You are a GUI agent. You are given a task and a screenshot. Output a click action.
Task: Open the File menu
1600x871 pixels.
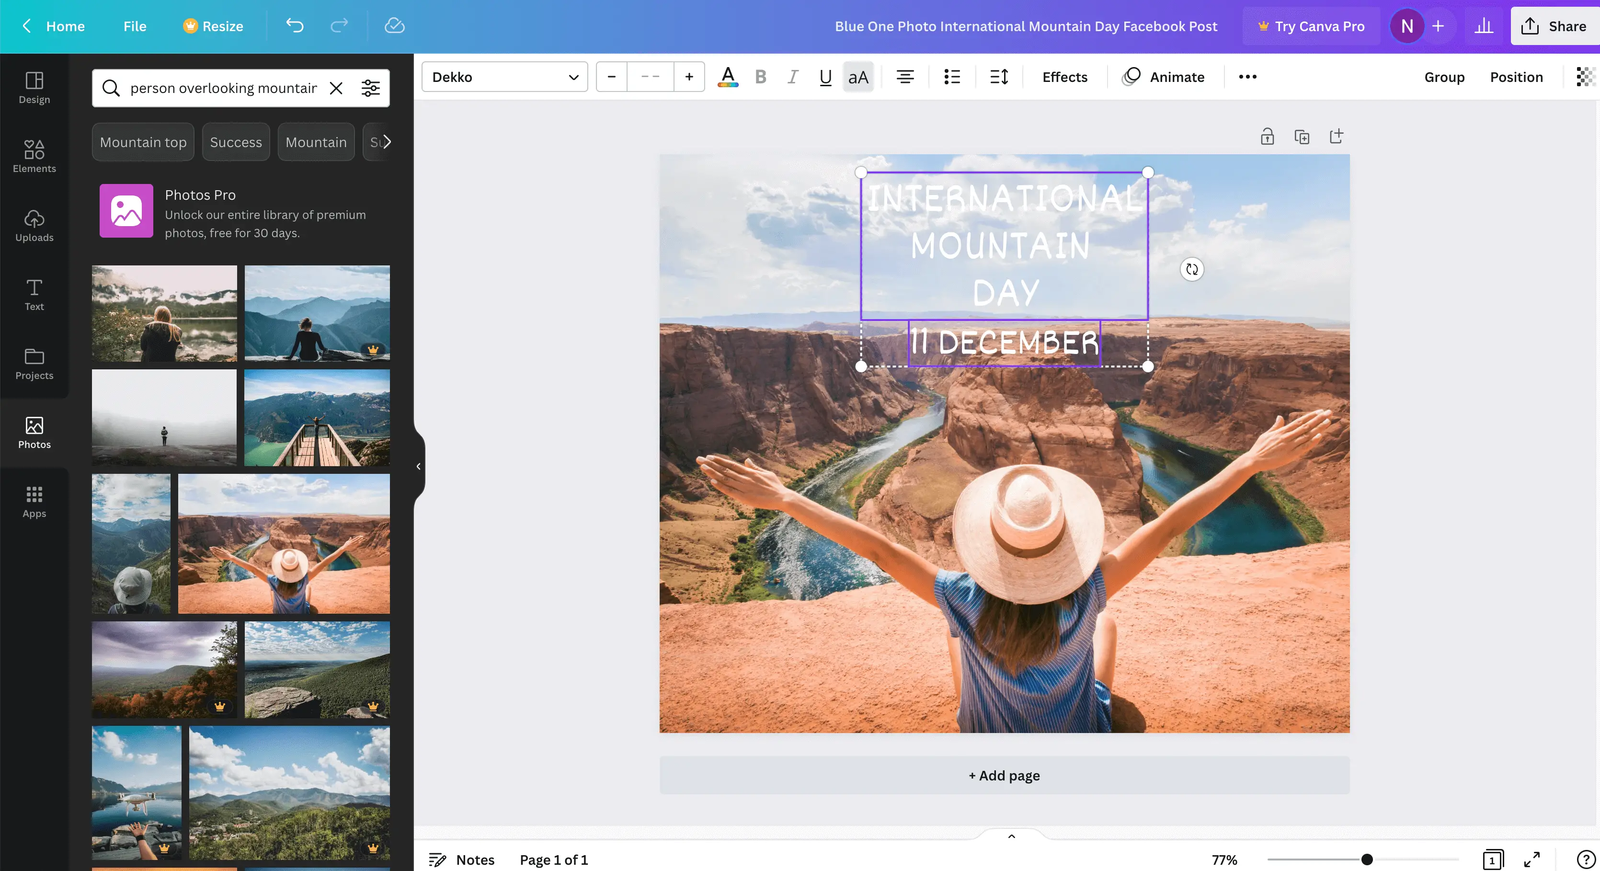tap(134, 25)
